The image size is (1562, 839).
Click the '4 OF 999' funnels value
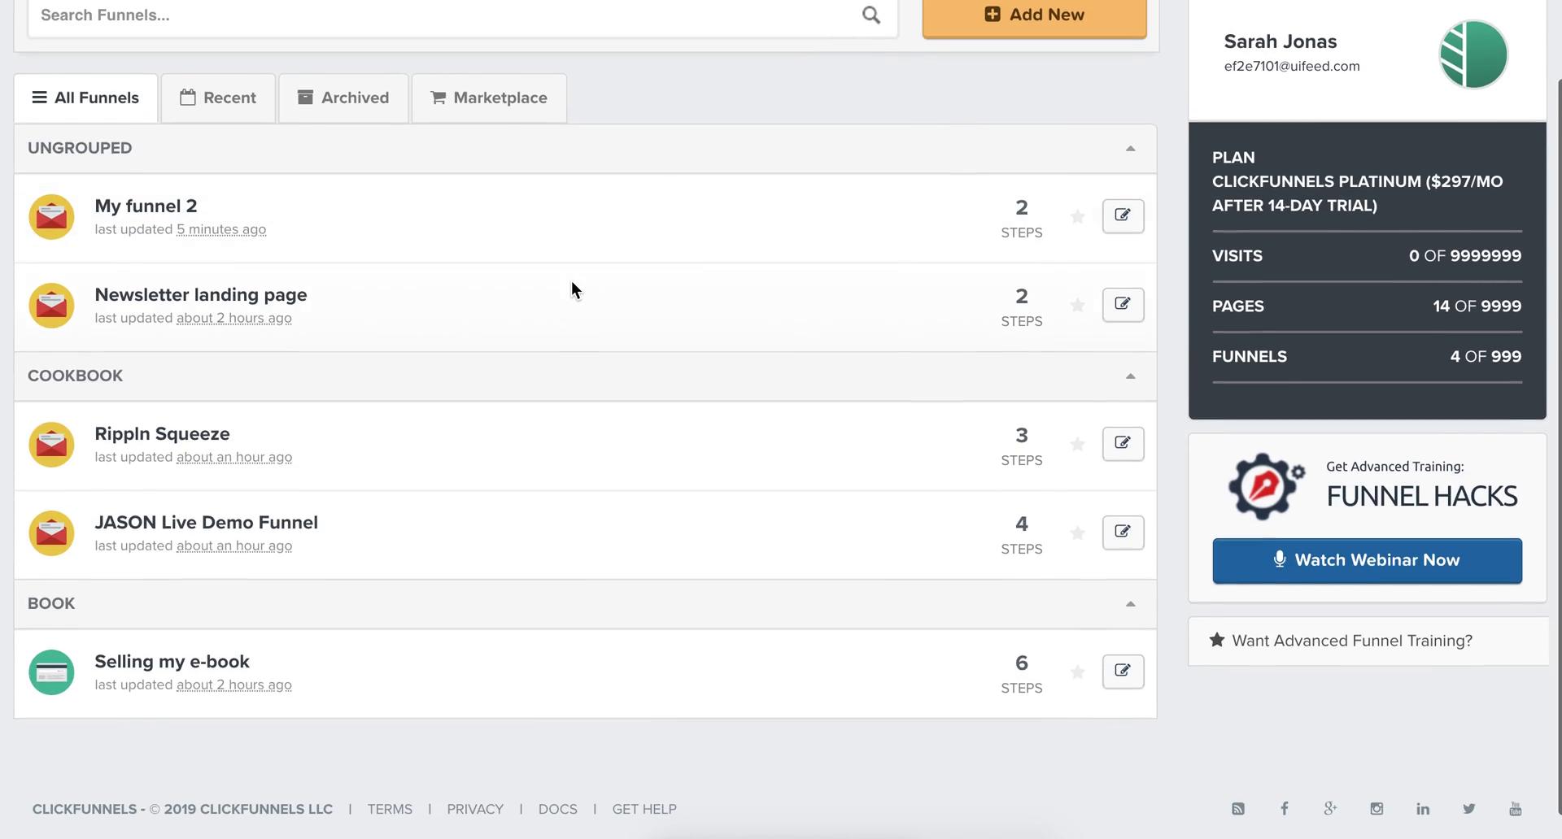[1486, 356]
